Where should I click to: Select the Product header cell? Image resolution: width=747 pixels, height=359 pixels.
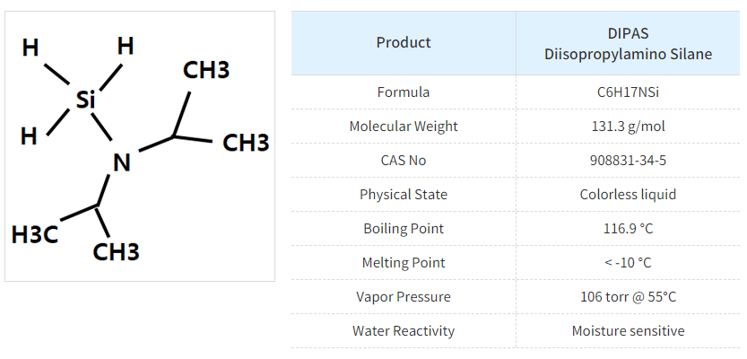coord(404,42)
